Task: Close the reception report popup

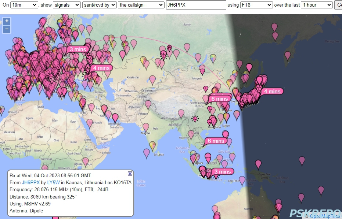Action: (x=130, y=174)
